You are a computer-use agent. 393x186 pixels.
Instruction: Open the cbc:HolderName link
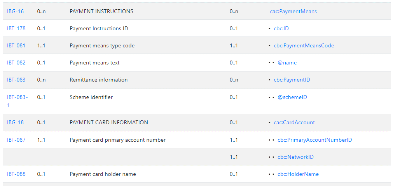pos(298,174)
